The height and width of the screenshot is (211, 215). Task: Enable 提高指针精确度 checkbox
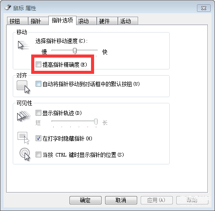click(x=38, y=64)
